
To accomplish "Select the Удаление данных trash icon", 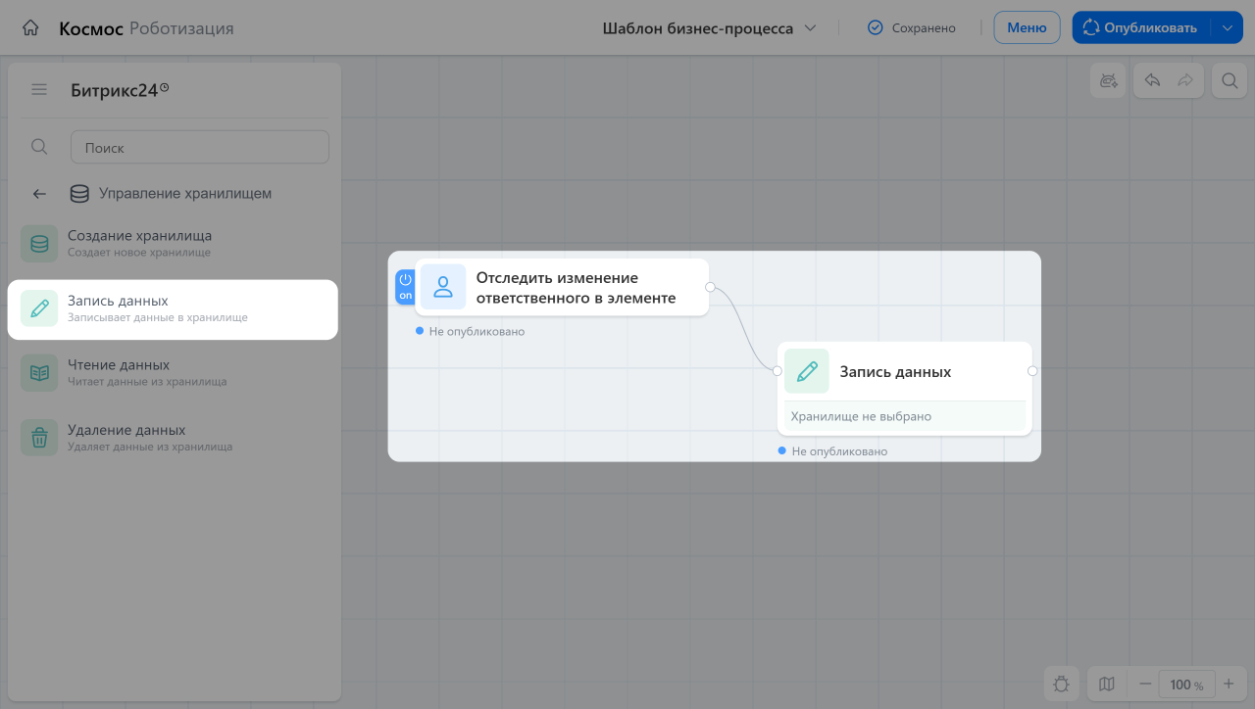I will pyautogui.click(x=39, y=437).
